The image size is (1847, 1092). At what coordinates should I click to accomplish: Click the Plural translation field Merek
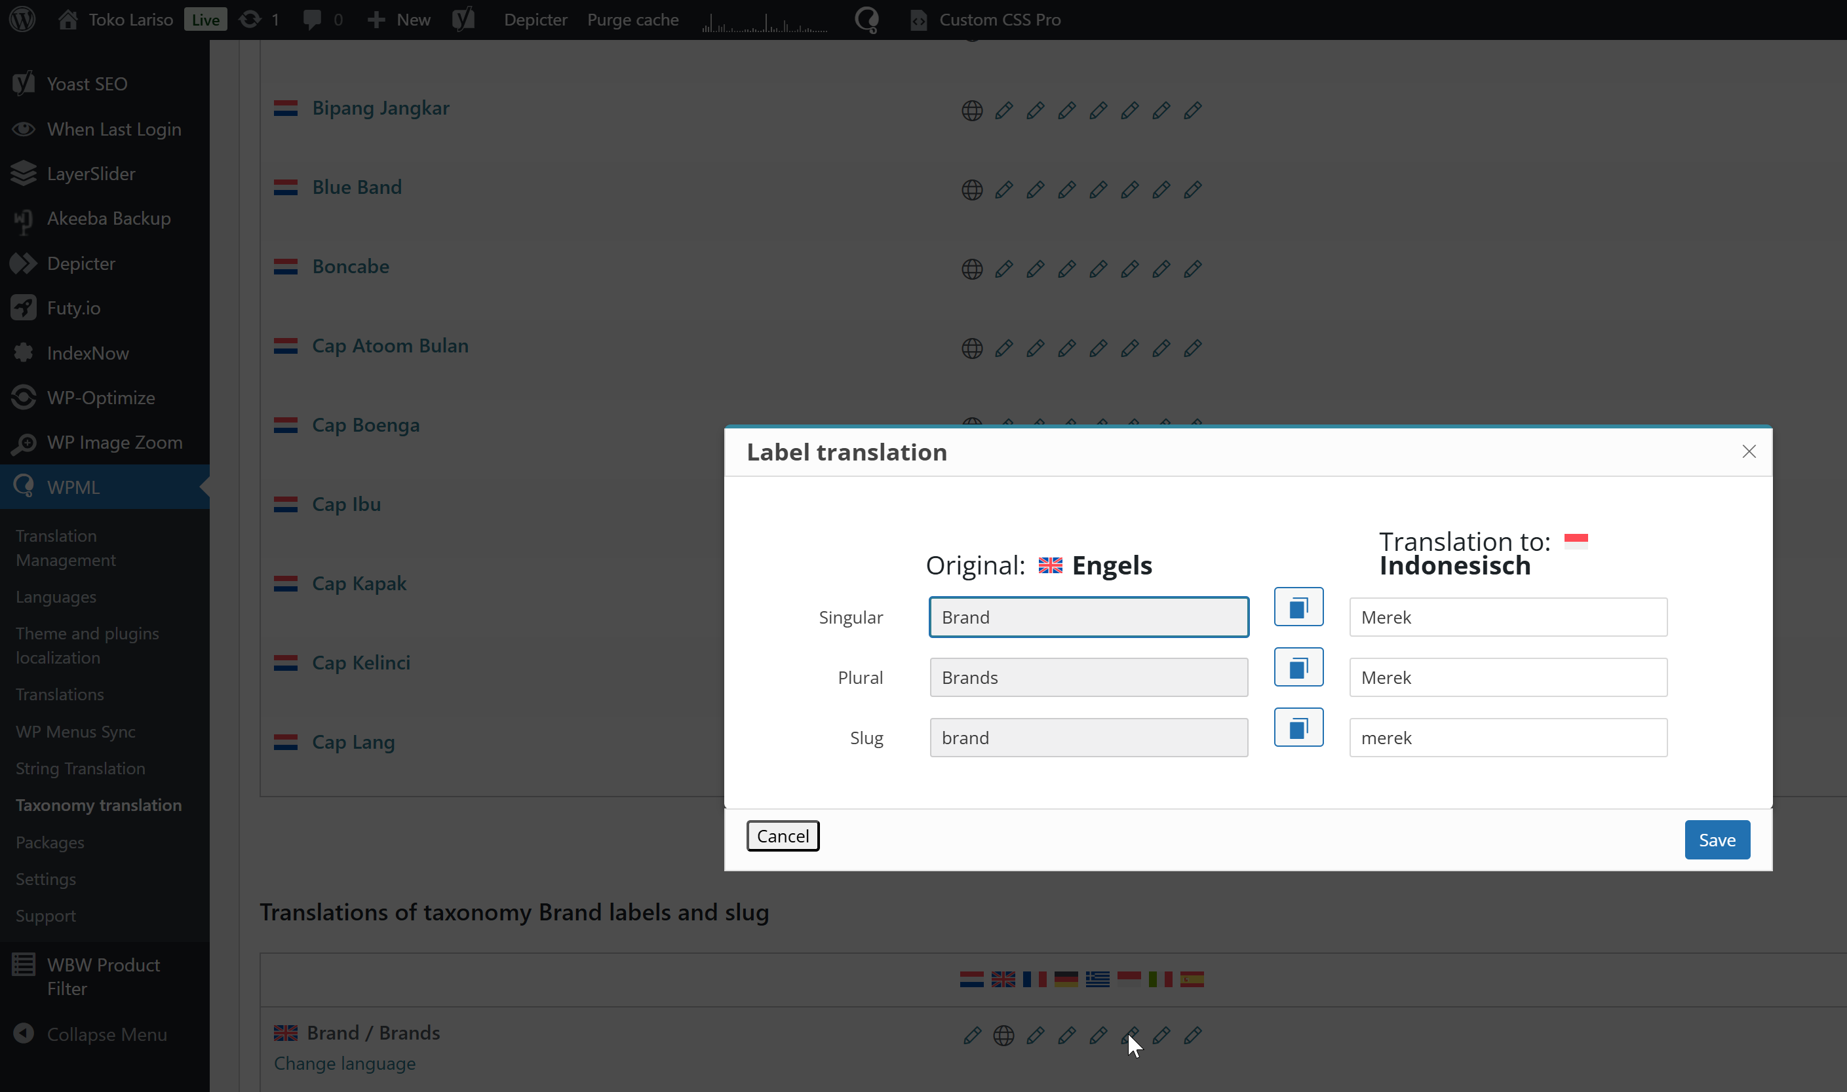[1507, 678]
